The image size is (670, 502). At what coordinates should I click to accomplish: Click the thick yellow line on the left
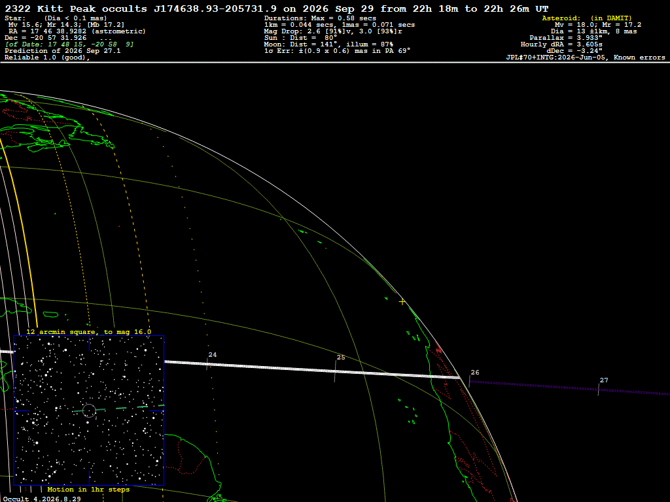tap(19, 231)
